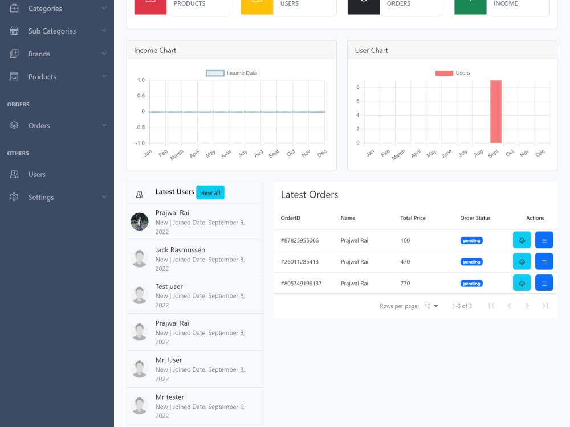570x427 pixels.
Task: Select the Sub Categories calendar icon
Action: coord(13,31)
